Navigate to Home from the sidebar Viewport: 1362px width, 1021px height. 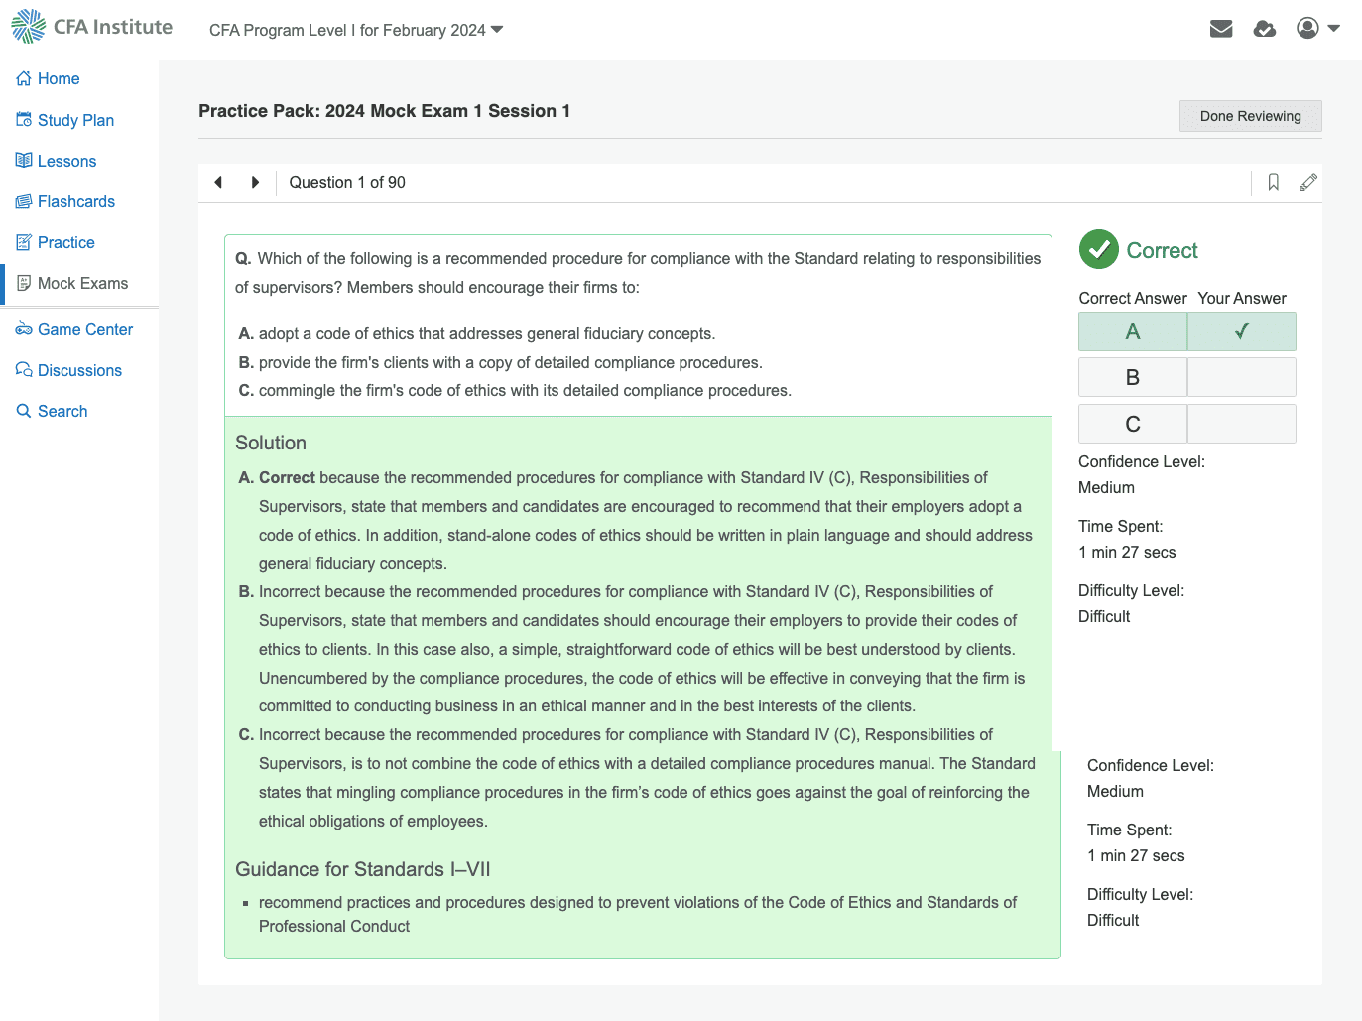coord(21,78)
